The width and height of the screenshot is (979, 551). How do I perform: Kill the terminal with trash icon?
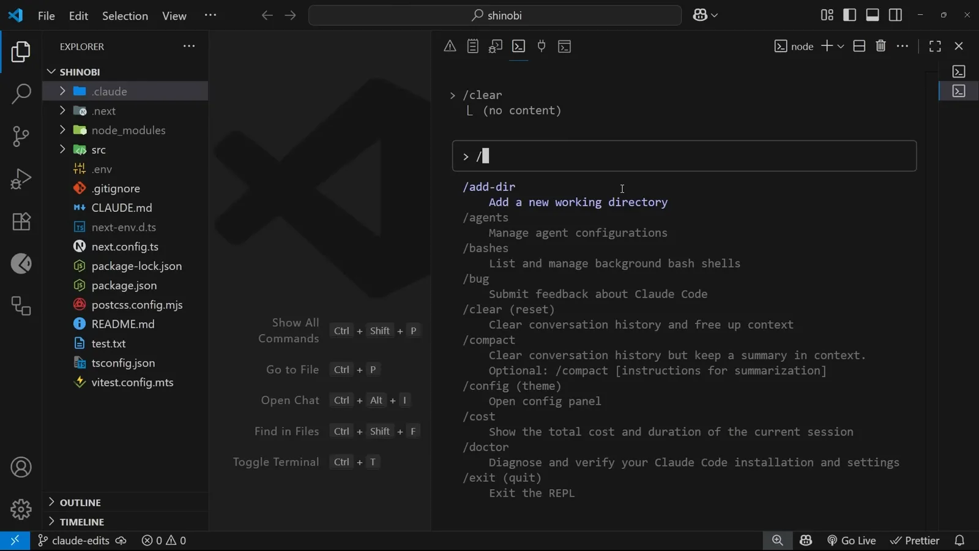tap(881, 46)
